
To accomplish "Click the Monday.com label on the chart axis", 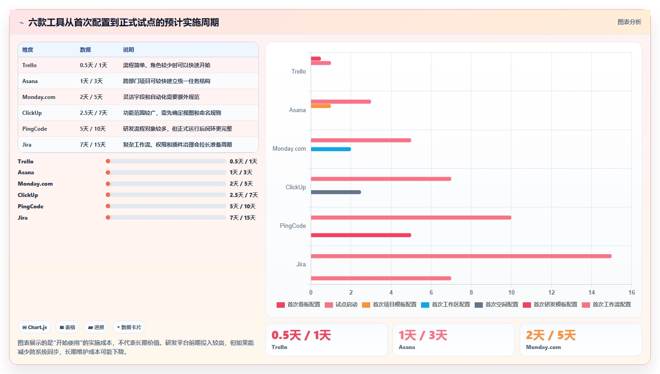I will 289,149.
